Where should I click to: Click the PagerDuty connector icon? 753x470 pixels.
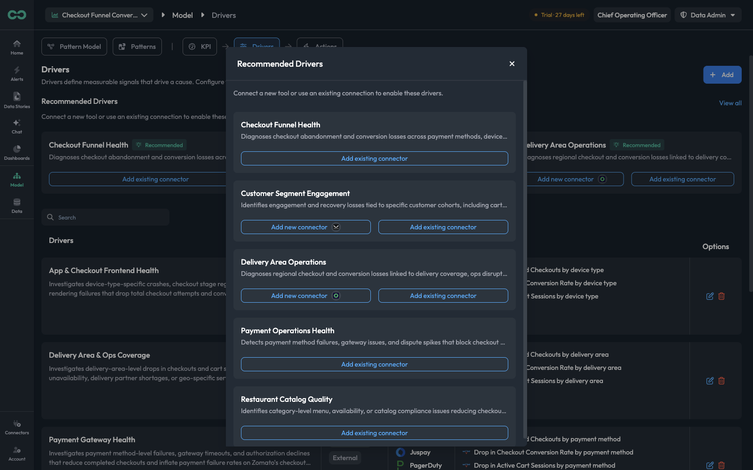click(401, 465)
